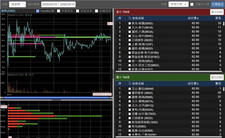This screenshot has height=138, width=225.
Task: Open the 日期 請選擇 dropdown
Action: point(18,4)
